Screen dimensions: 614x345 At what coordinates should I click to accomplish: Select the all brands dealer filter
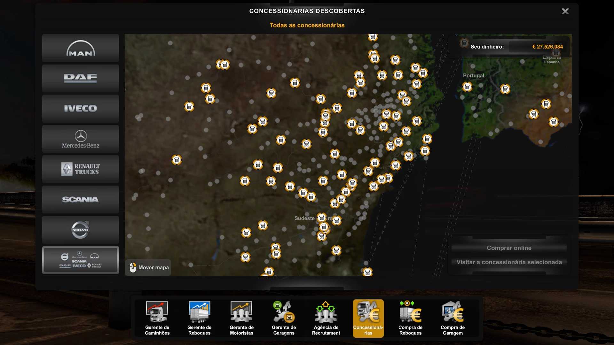pos(80,260)
